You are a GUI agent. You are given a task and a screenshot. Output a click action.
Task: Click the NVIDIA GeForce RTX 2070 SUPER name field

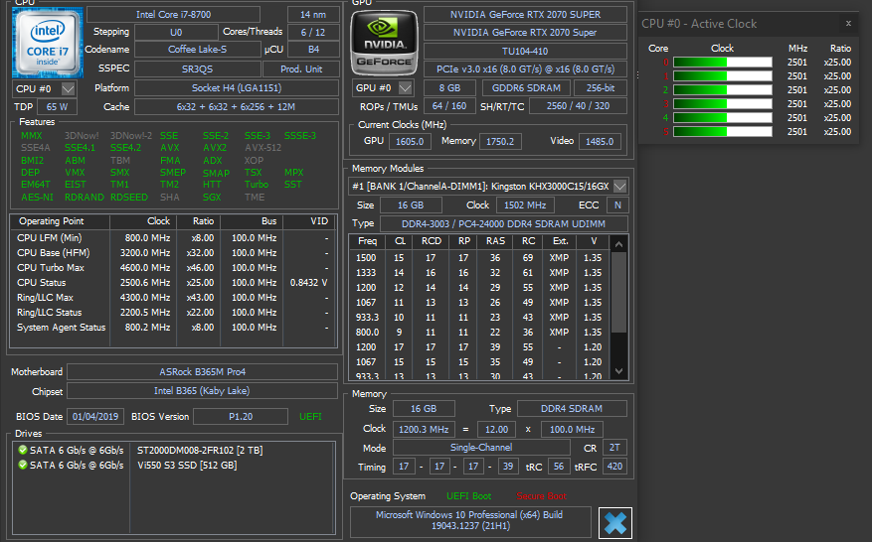(x=525, y=15)
